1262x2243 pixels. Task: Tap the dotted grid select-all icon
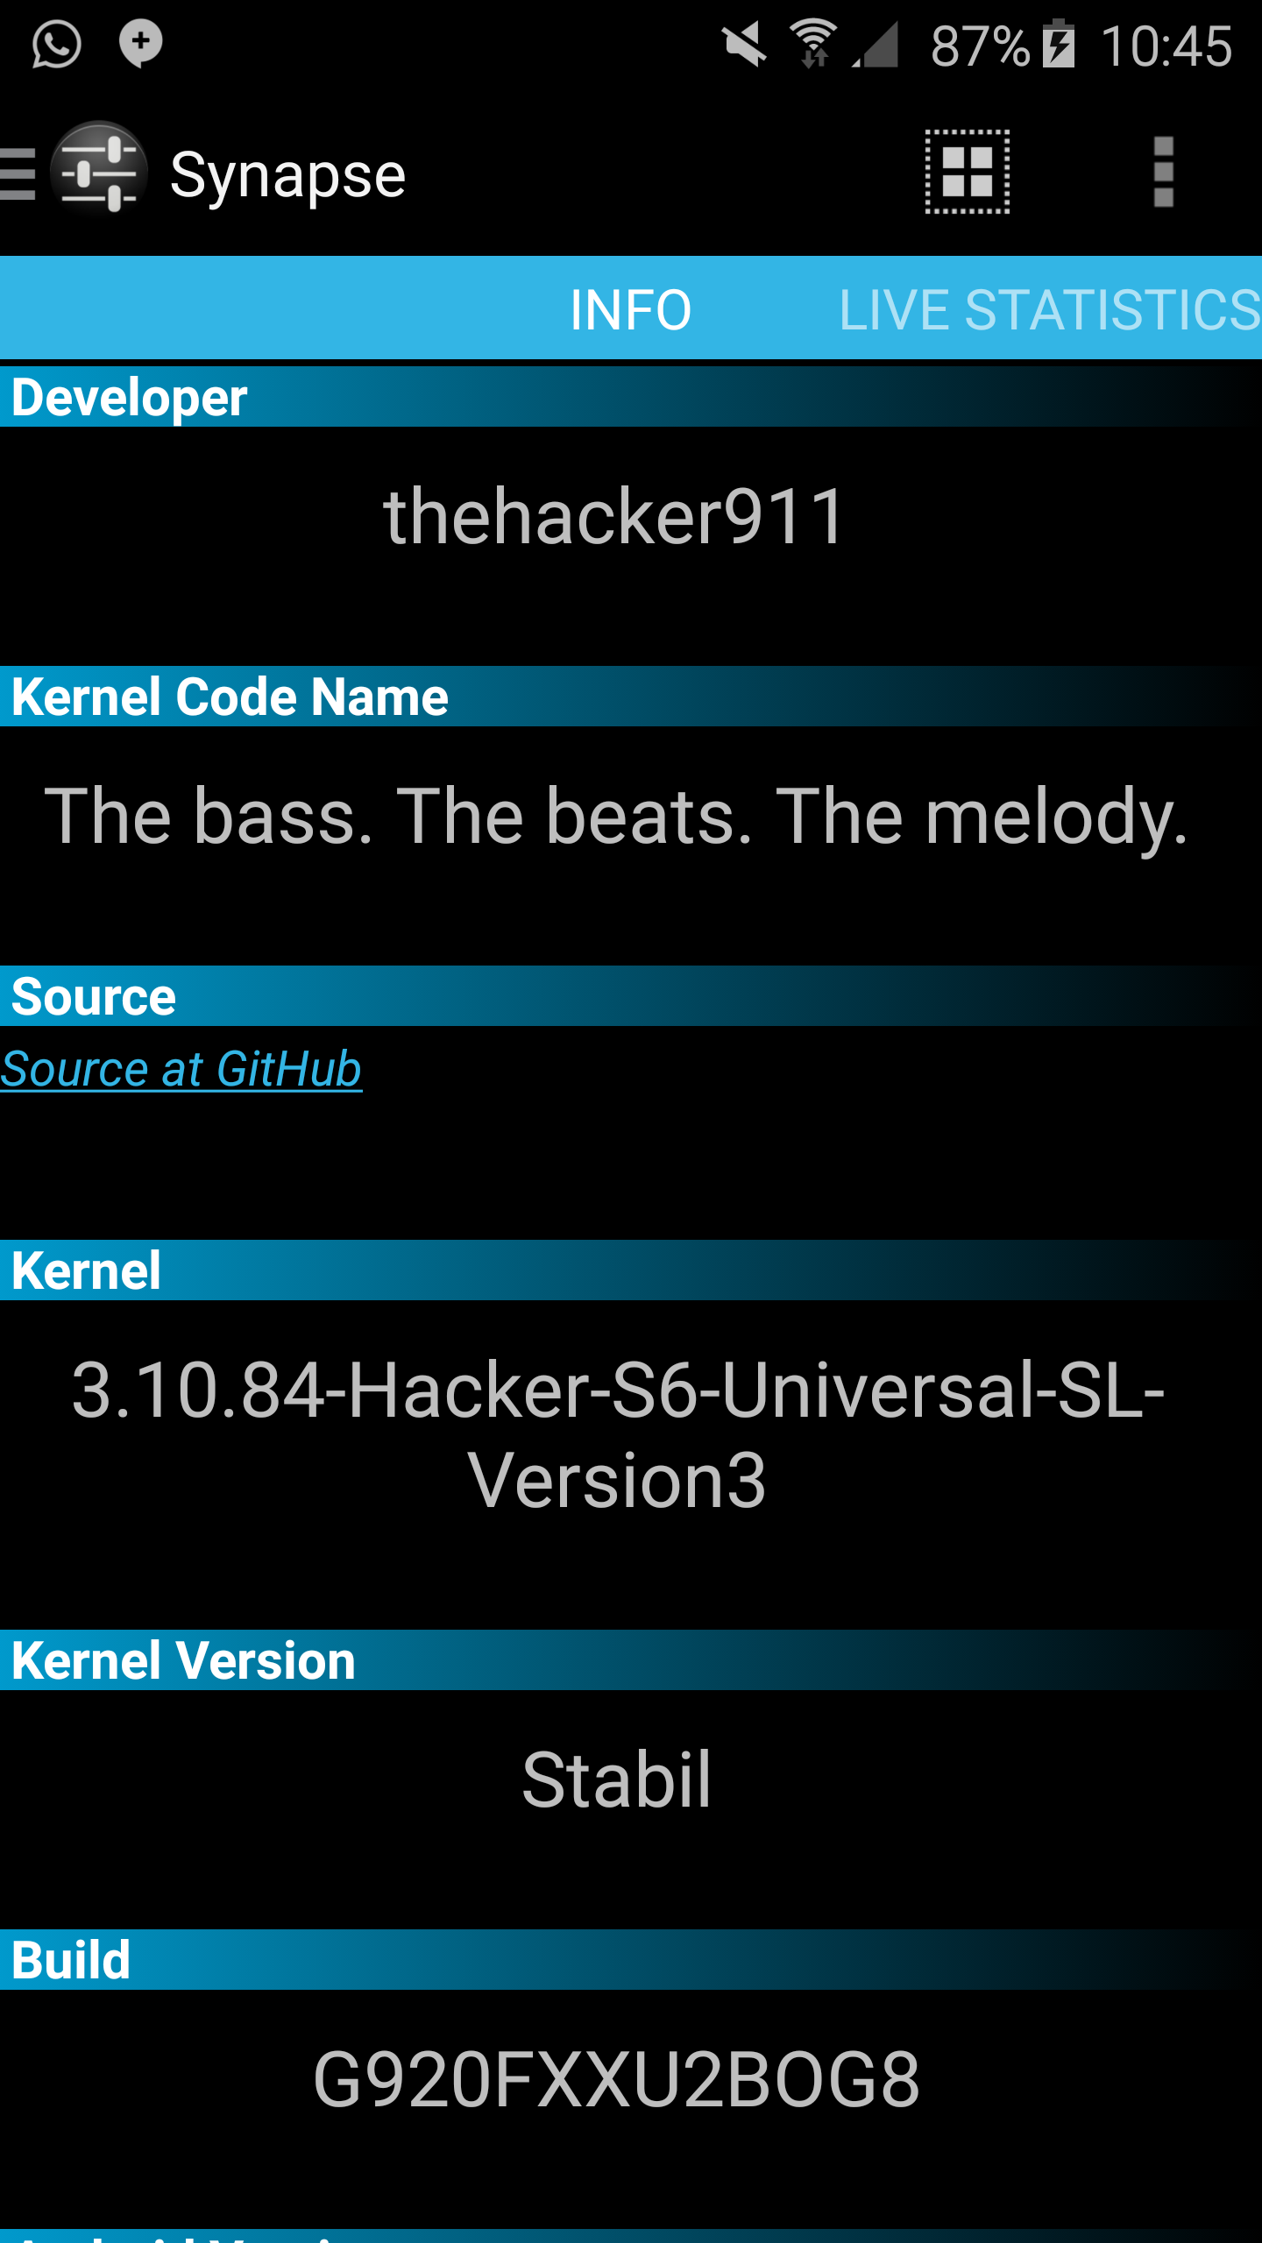[968, 172]
